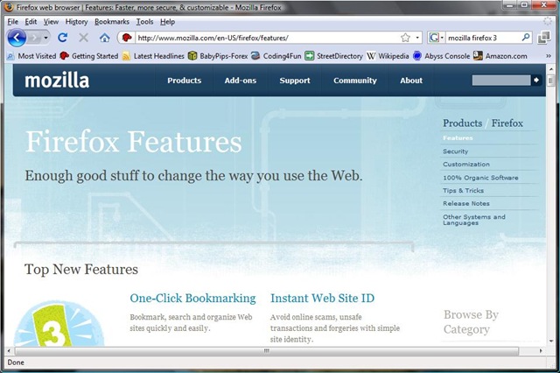Open the Add-ons navigation tab
The image size is (560, 373).
[241, 81]
